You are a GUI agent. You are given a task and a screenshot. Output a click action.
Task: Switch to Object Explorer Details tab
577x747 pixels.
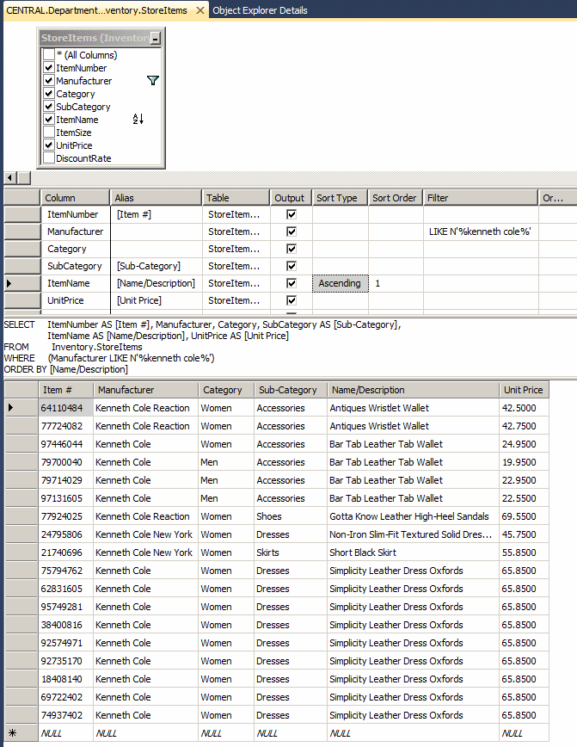click(x=260, y=10)
